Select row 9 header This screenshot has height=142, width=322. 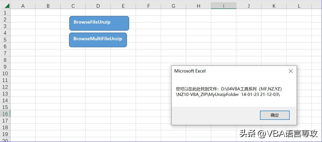point(5,67)
